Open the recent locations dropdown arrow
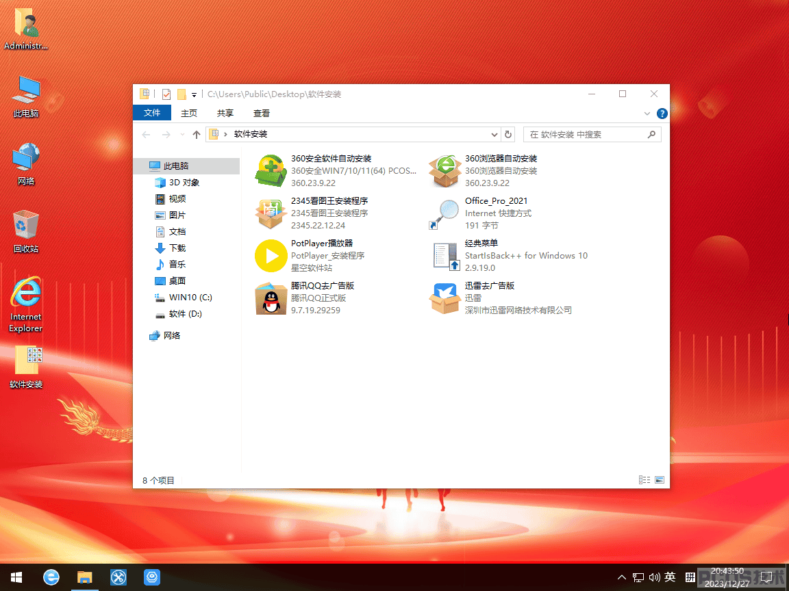 (x=182, y=134)
